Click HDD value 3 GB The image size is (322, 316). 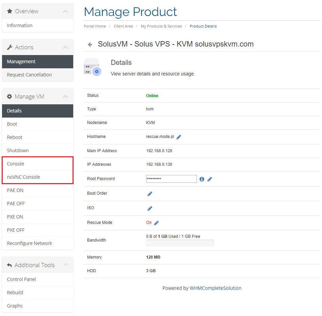click(x=151, y=271)
